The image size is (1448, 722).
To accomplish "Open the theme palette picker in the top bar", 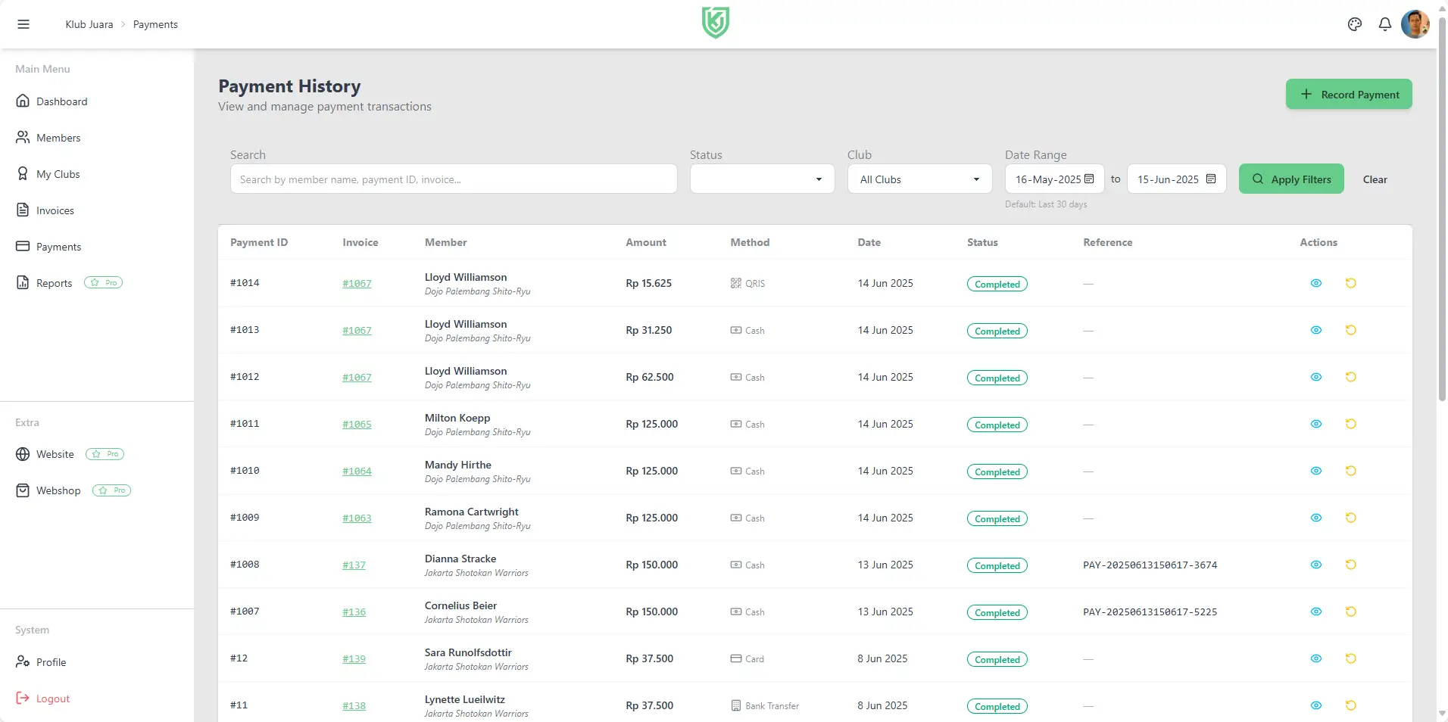I will (1355, 23).
